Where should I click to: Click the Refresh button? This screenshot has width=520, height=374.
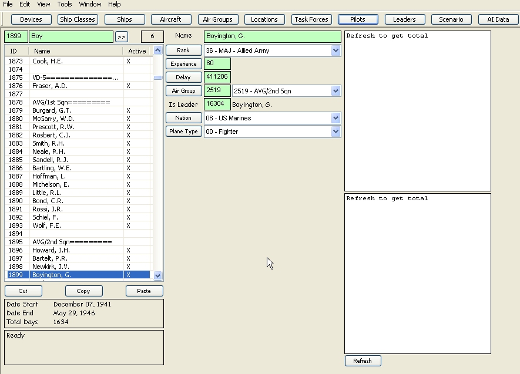[363, 360]
